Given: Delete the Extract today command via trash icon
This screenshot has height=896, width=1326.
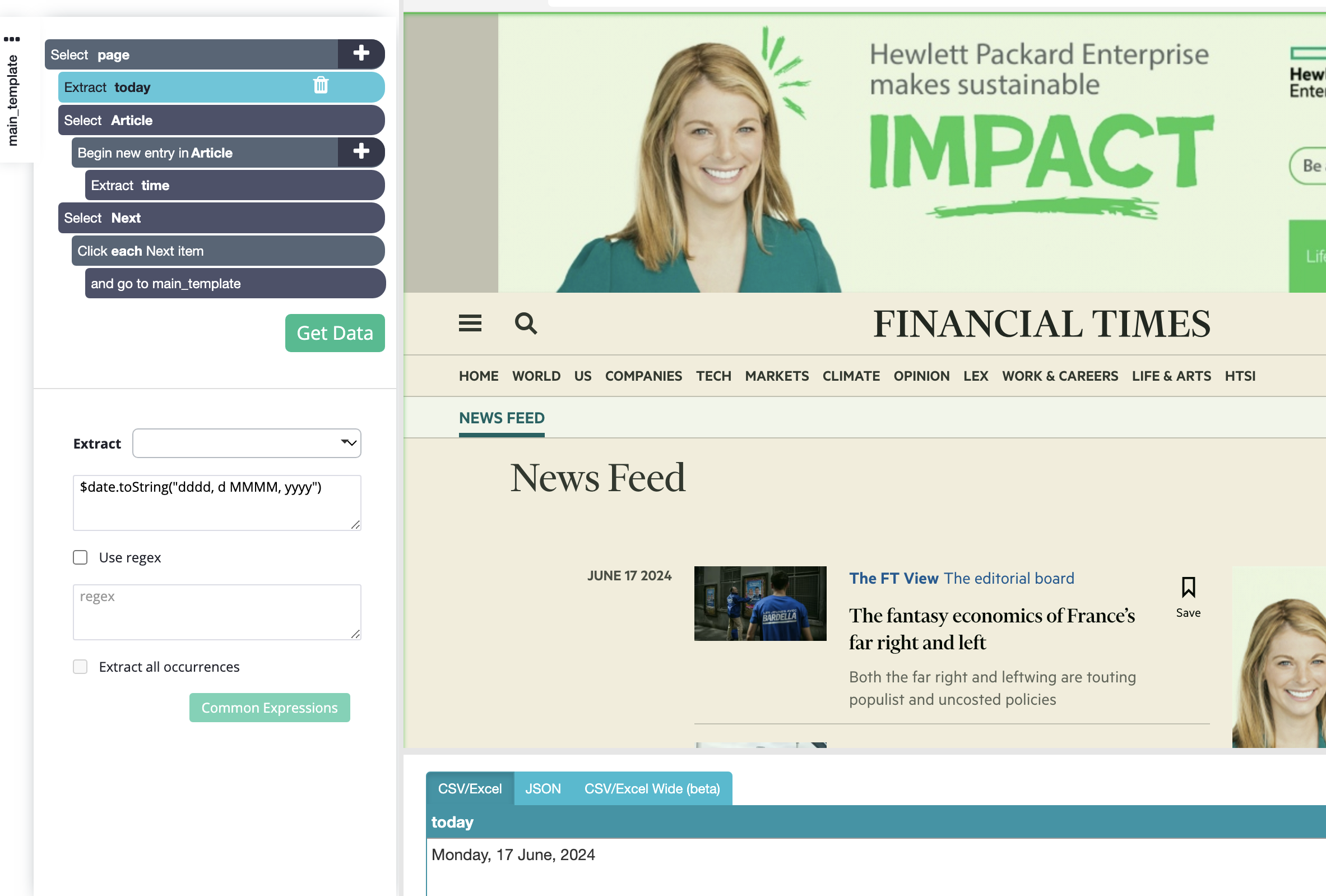Looking at the screenshot, I should 321,86.
